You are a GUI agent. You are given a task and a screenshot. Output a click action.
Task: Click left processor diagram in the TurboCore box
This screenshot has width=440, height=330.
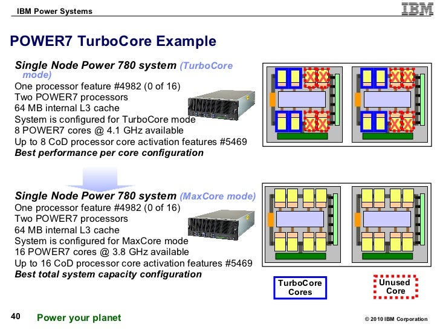[304, 105]
